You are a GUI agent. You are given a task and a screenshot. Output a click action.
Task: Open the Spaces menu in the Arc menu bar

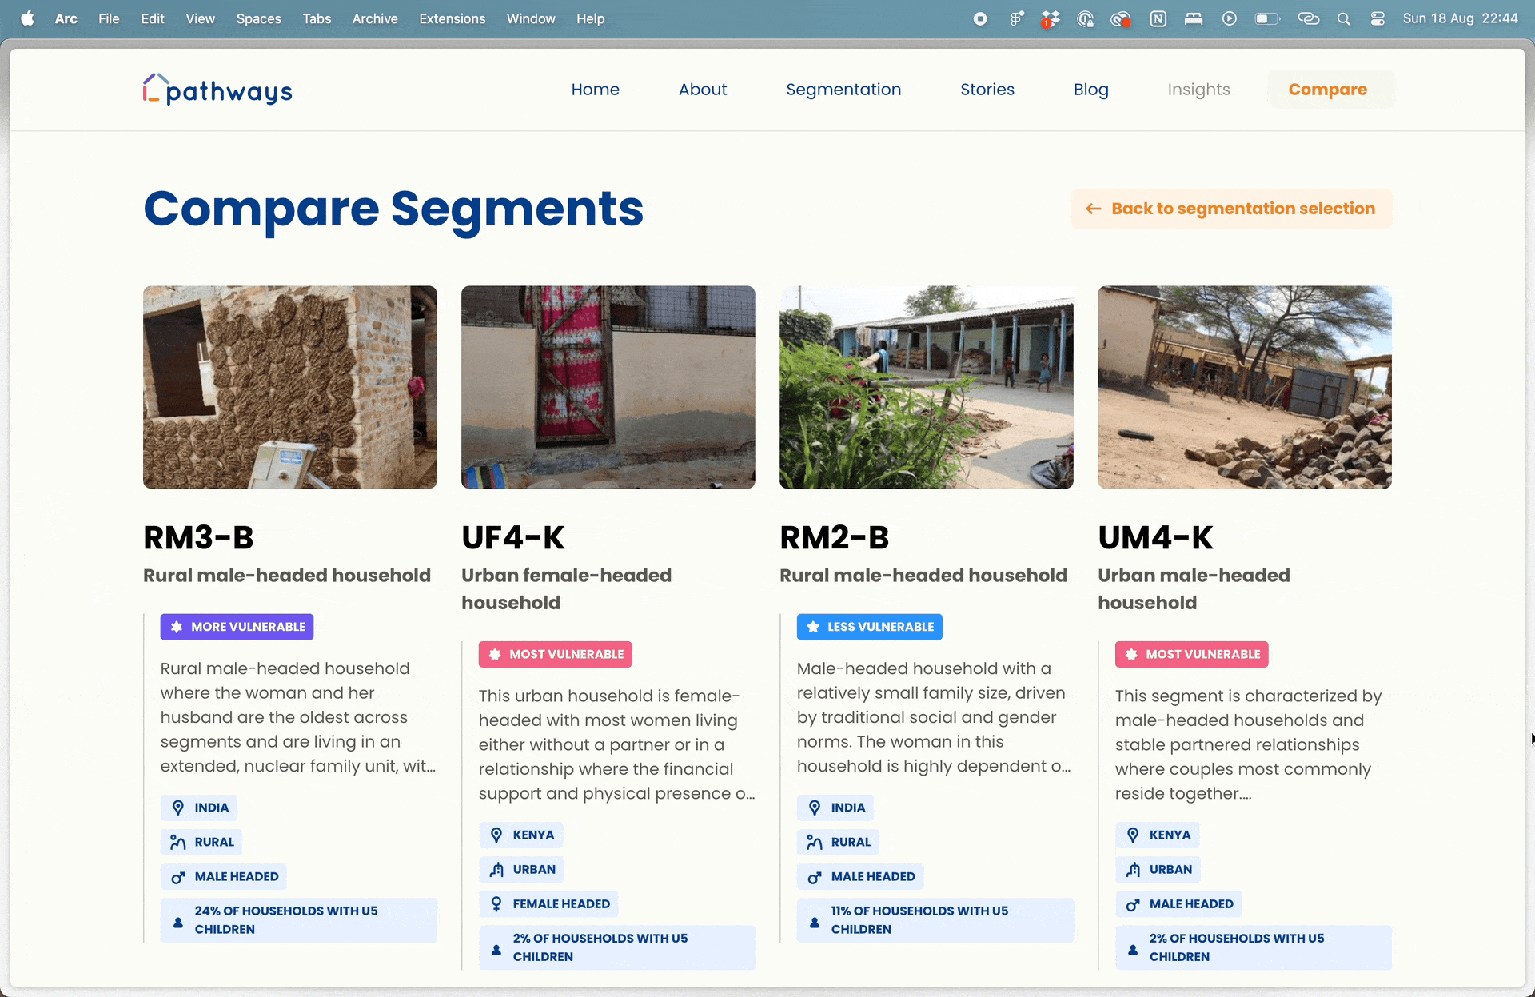(x=258, y=18)
